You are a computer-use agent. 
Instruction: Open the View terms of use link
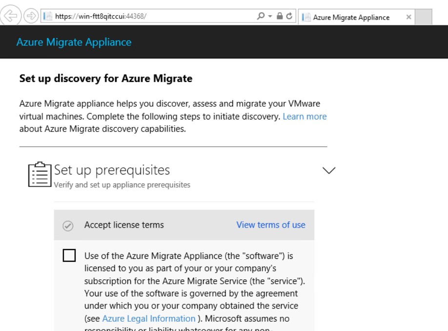point(271,225)
